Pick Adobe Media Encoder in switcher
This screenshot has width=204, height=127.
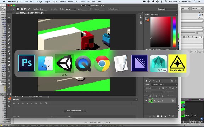[x=140, y=63]
